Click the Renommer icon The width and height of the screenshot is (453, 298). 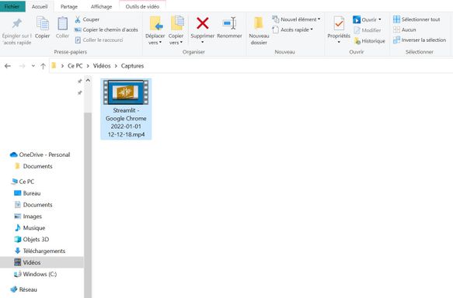[230, 23]
